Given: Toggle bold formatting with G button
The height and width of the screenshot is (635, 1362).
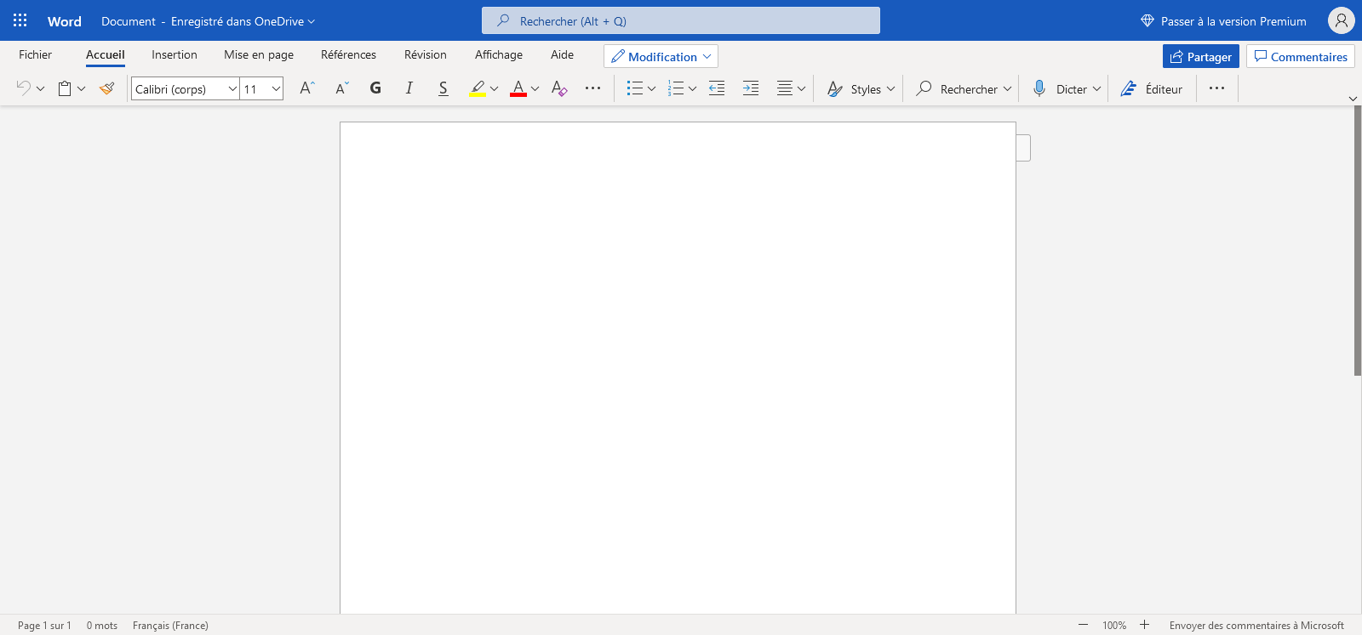Looking at the screenshot, I should pyautogui.click(x=375, y=88).
